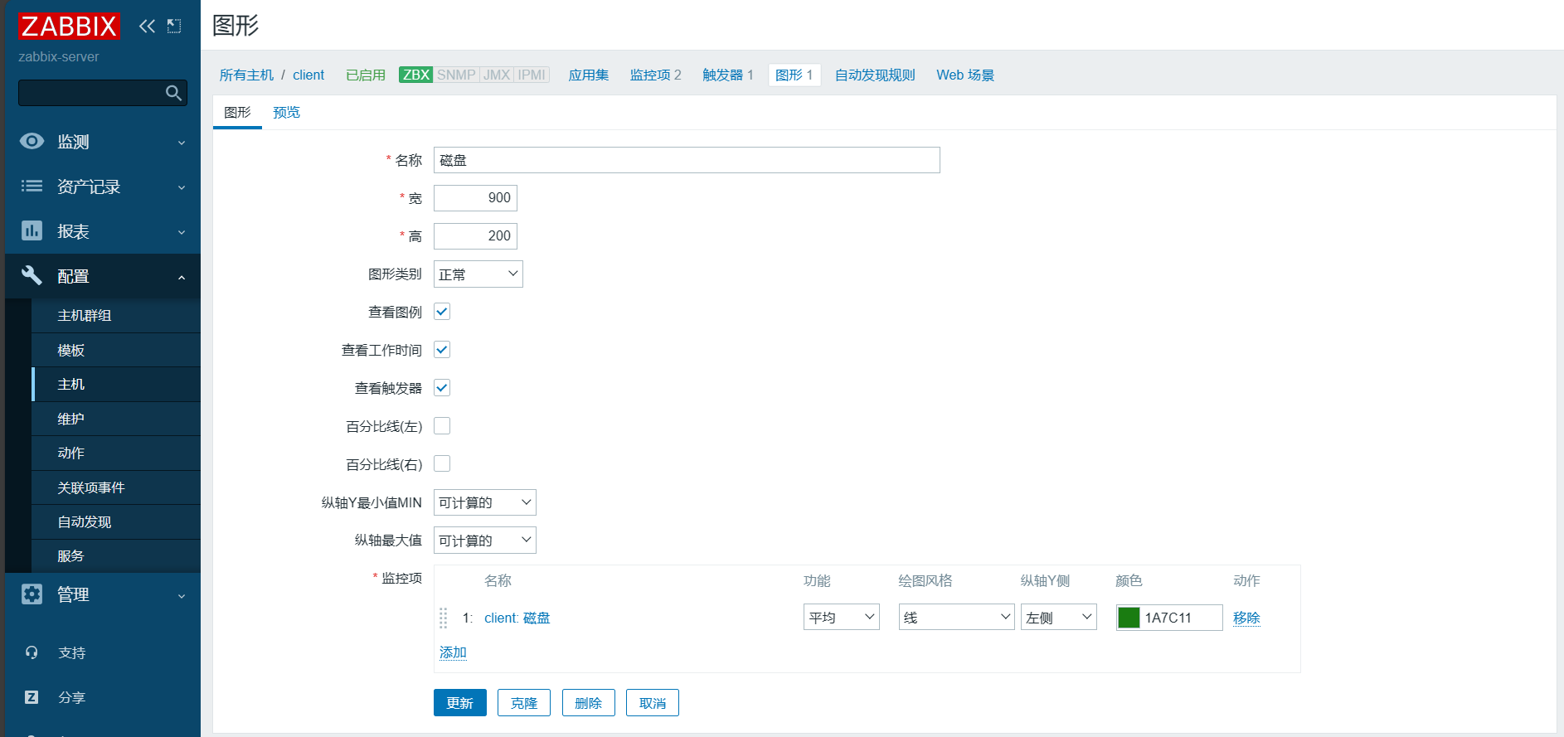Click the headset icon for 支持
Screen dimensions: 1564x737
(32, 652)
